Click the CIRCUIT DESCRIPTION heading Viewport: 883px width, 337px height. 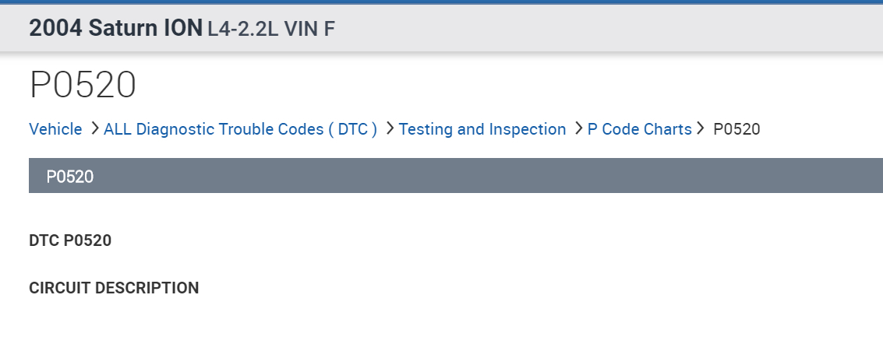(x=114, y=288)
